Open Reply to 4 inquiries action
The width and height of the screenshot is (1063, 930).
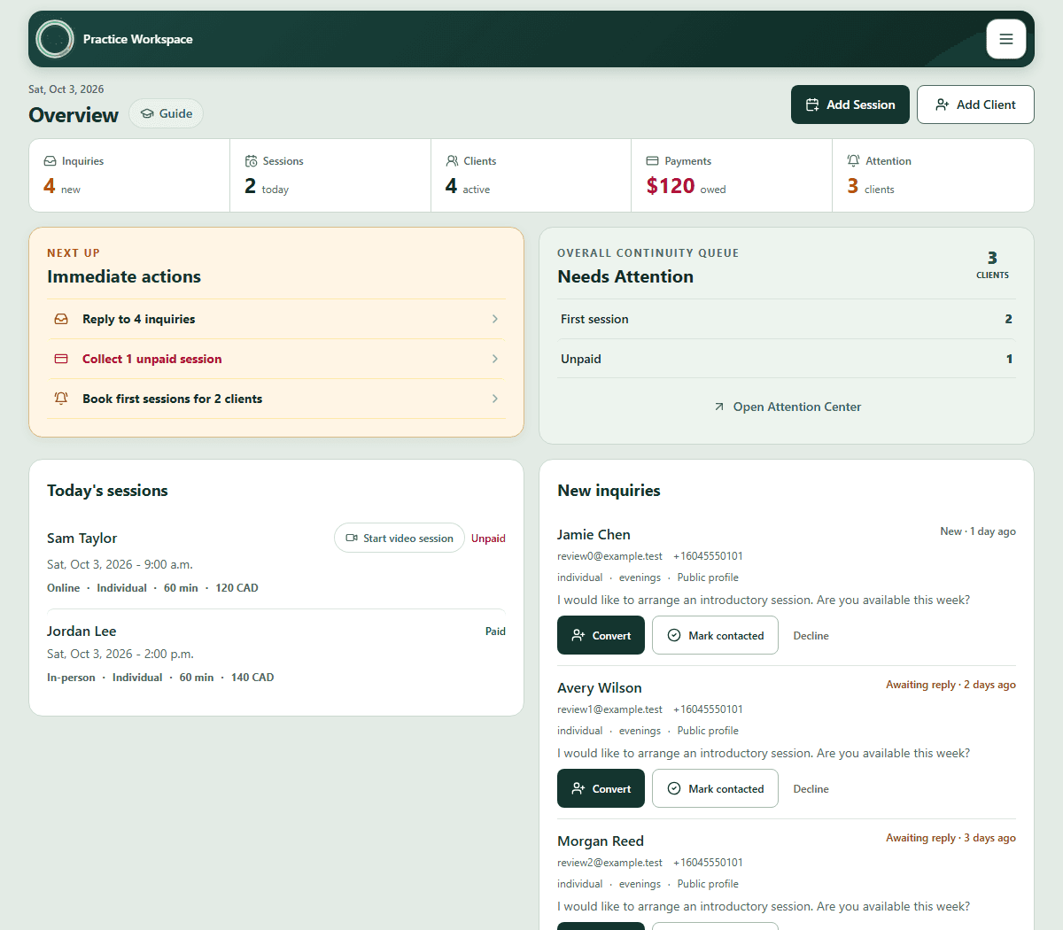[276, 319]
